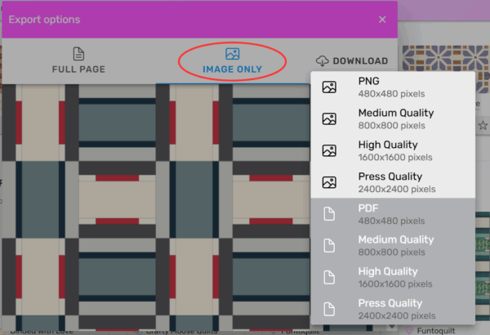The width and height of the screenshot is (490, 335).
Task: Click the image icon beside PNG
Action: tap(329, 87)
